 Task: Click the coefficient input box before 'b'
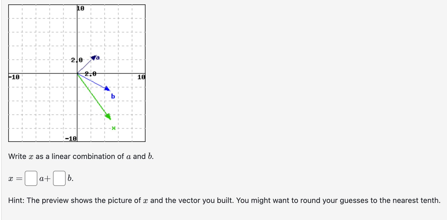click(x=59, y=178)
